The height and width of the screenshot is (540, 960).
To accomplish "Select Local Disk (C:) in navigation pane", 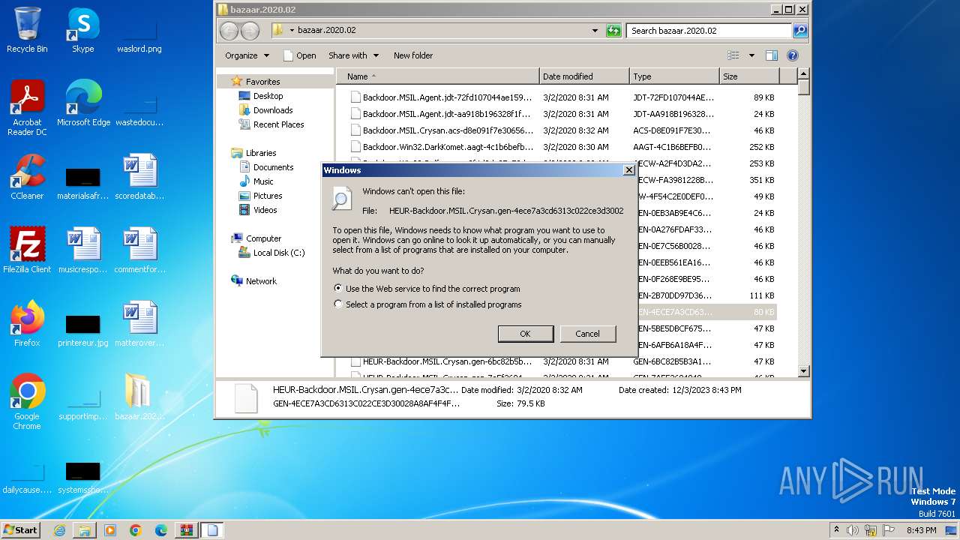I will click(x=279, y=253).
